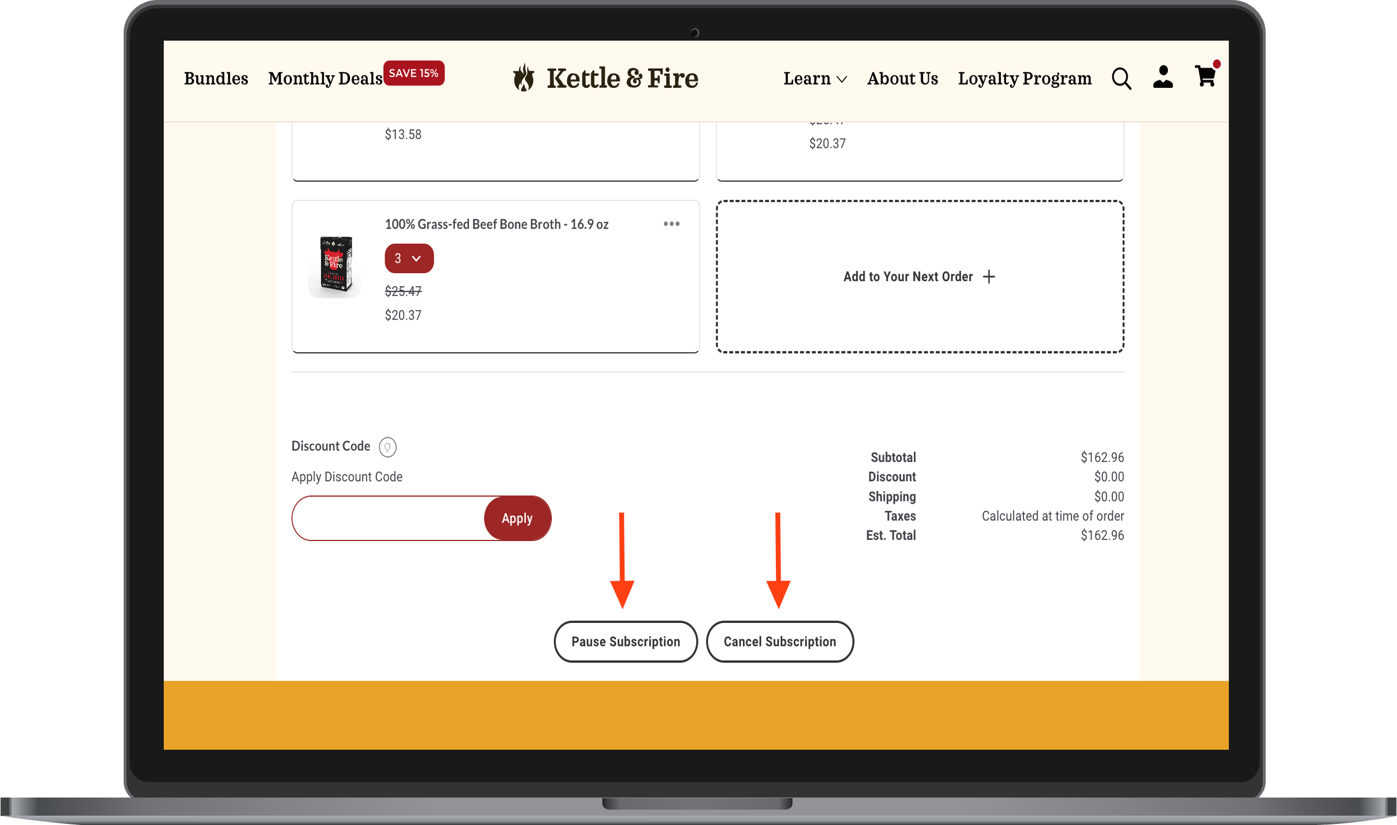Open three-dot menu for Beef Bone Broth
The height and width of the screenshot is (825, 1397).
click(671, 224)
